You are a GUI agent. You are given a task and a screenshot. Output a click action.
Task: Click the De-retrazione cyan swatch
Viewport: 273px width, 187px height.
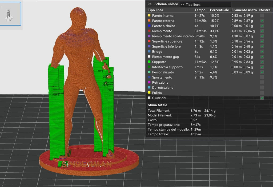pos(149,87)
